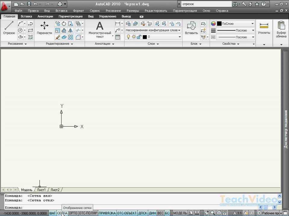Expand the Свойства panel
This screenshot has height=216, width=289.
tap(231, 44)
